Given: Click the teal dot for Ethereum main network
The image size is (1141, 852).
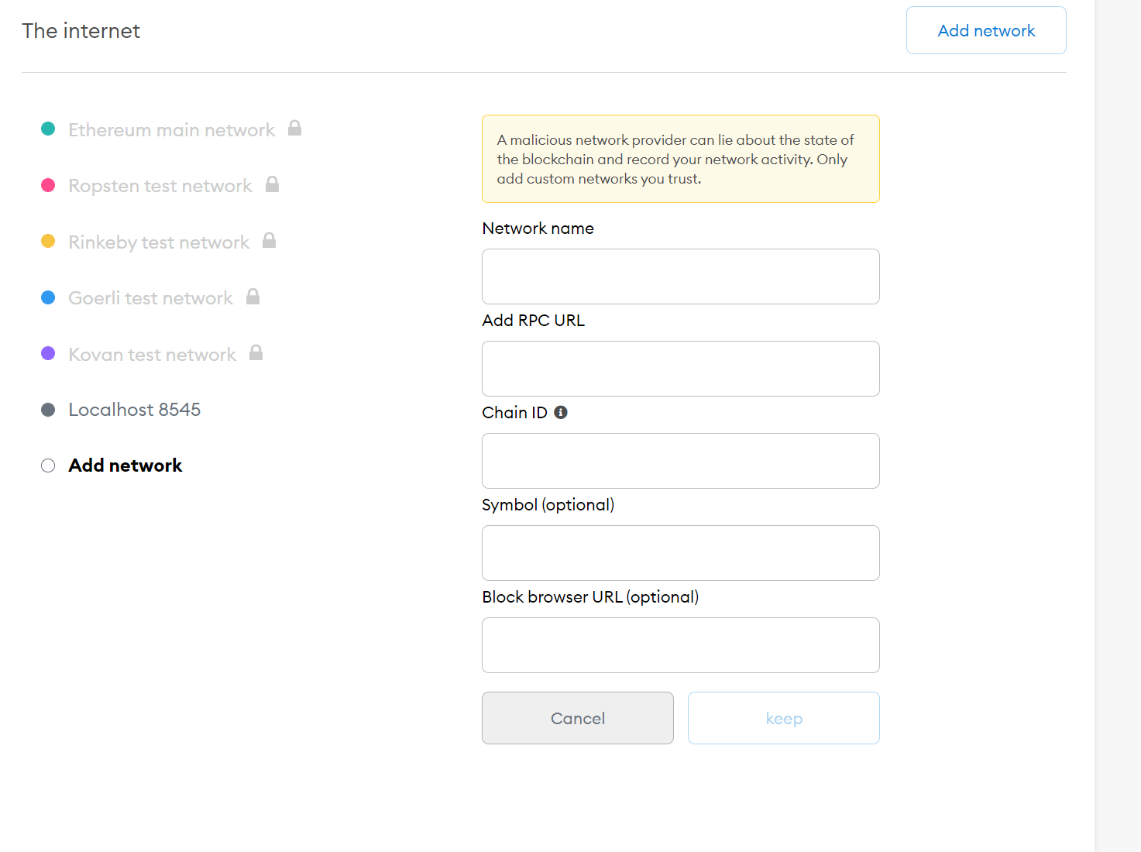Looking at the screenshot, I should (x=48, y=129).
